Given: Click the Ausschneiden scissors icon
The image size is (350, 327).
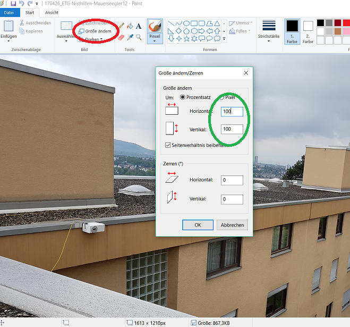Looking at the screenshot, I should point(22,23).
